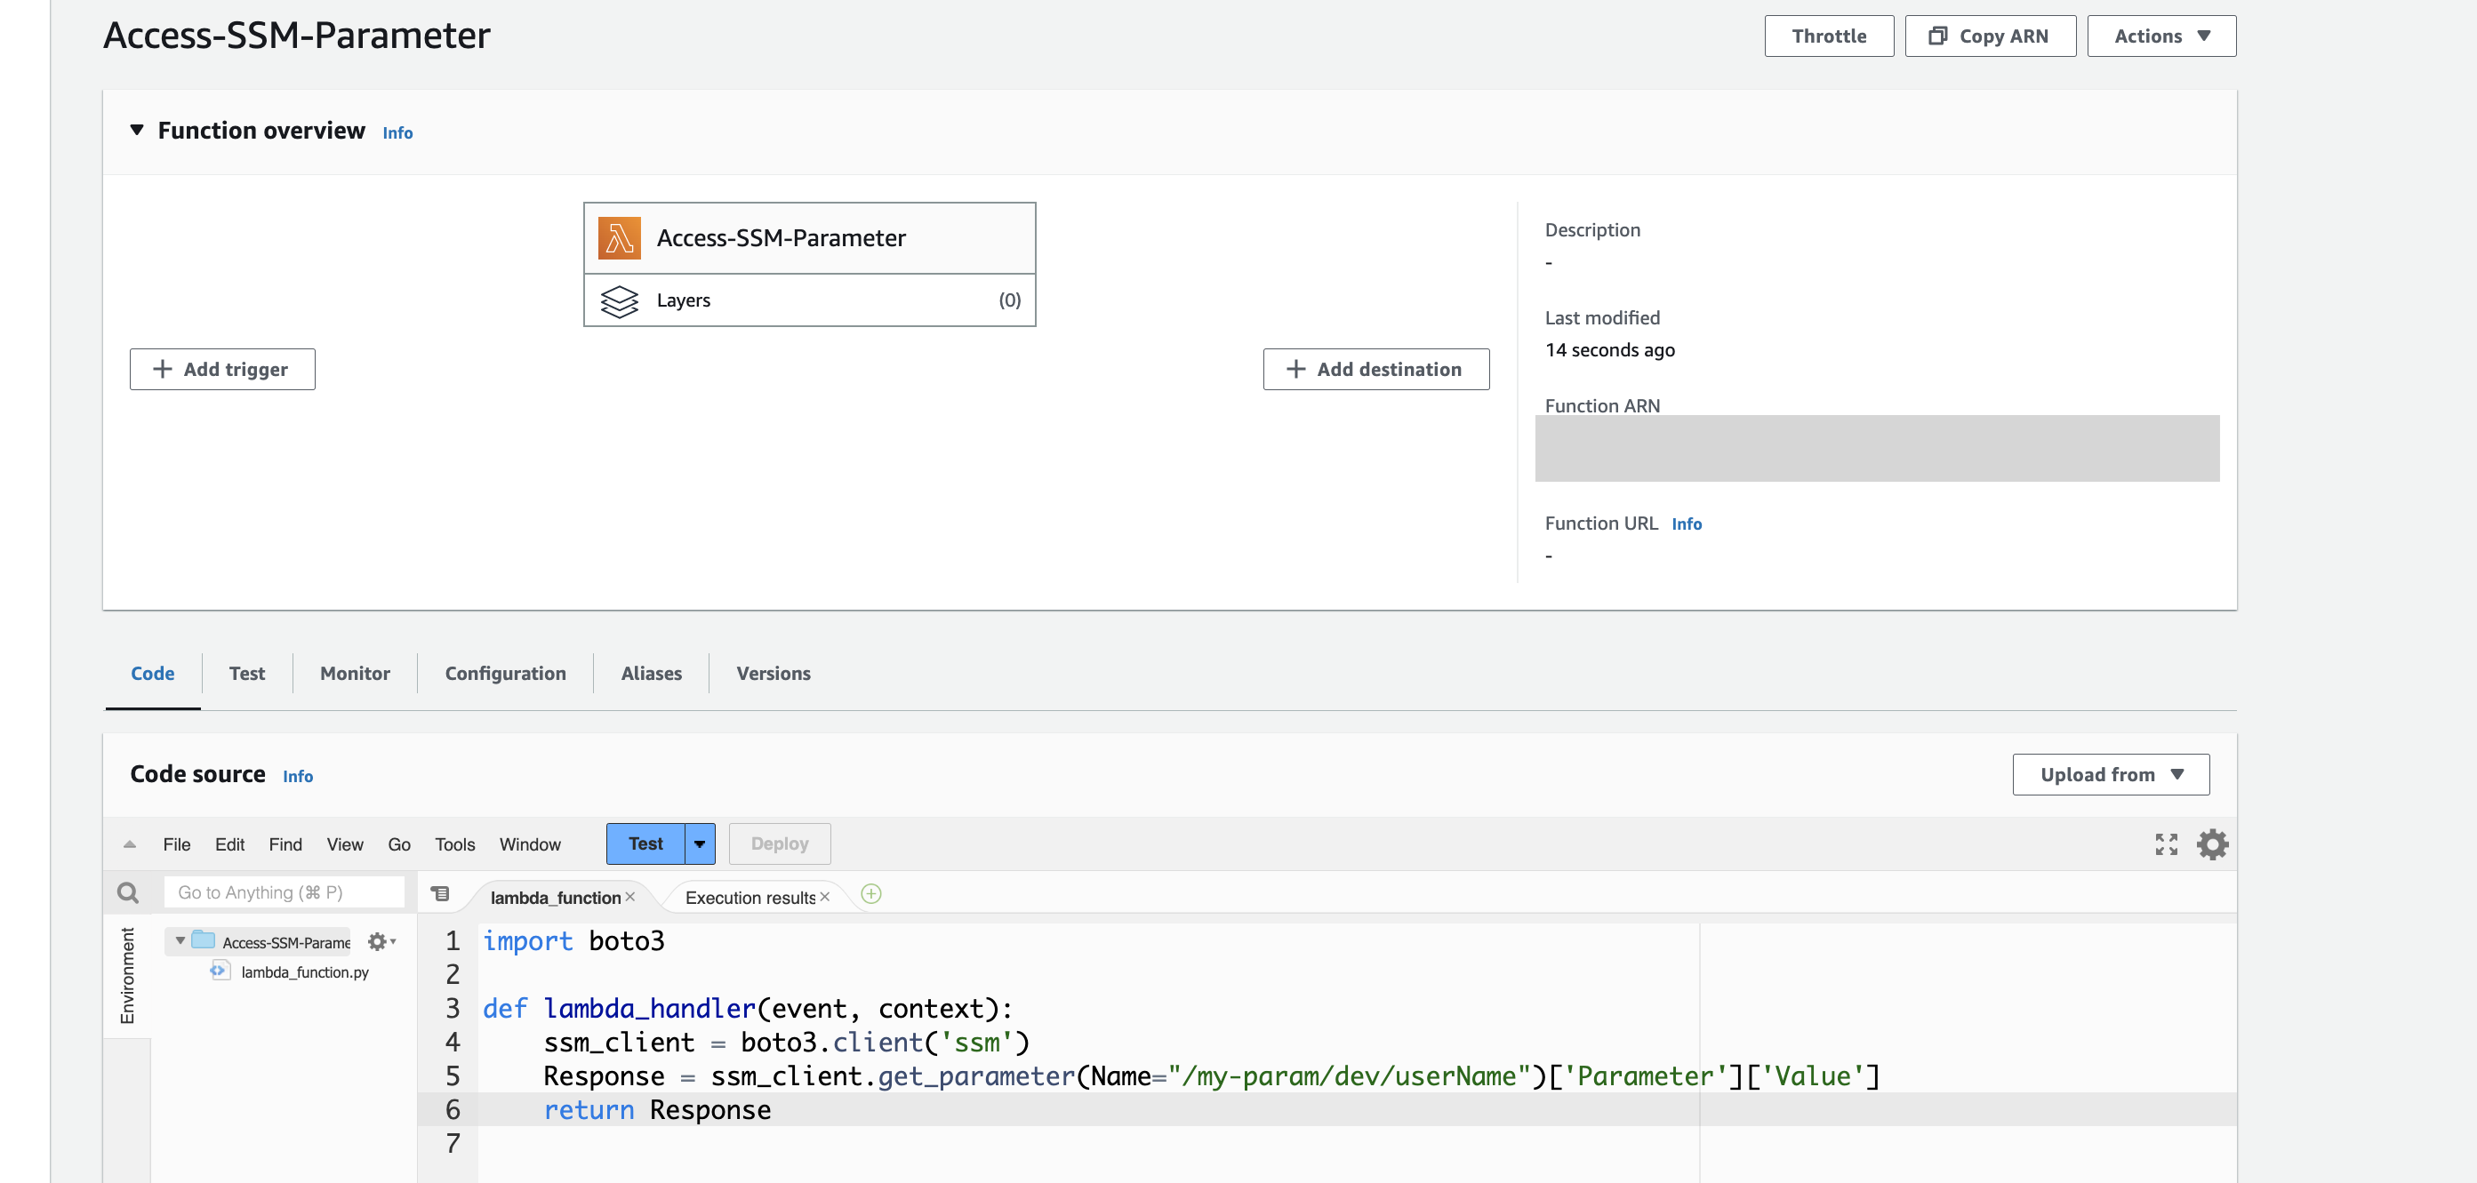The height and width of the screenshot is (1183, 2477).
Task: Click the Layers (0) row
Action: pyautogui.click(x=810, y=300)
